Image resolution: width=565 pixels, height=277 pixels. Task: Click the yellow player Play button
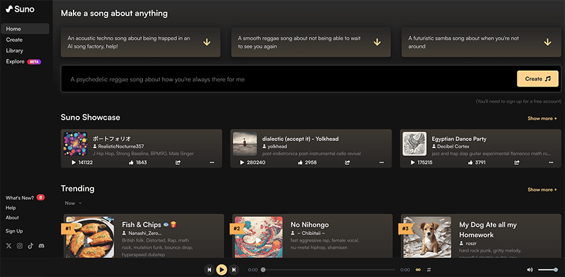222,269
